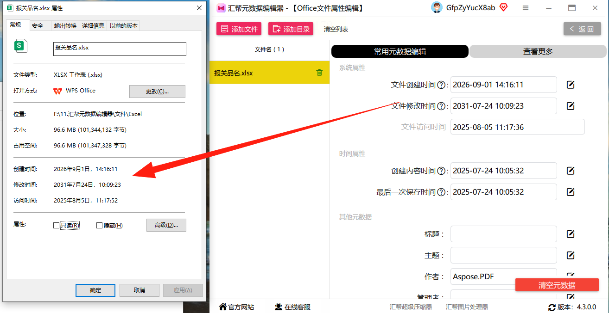Click 最后一次保存时间 value field
Image resolution: width=609 pixels, height=313 pixels.
point(504,192)
